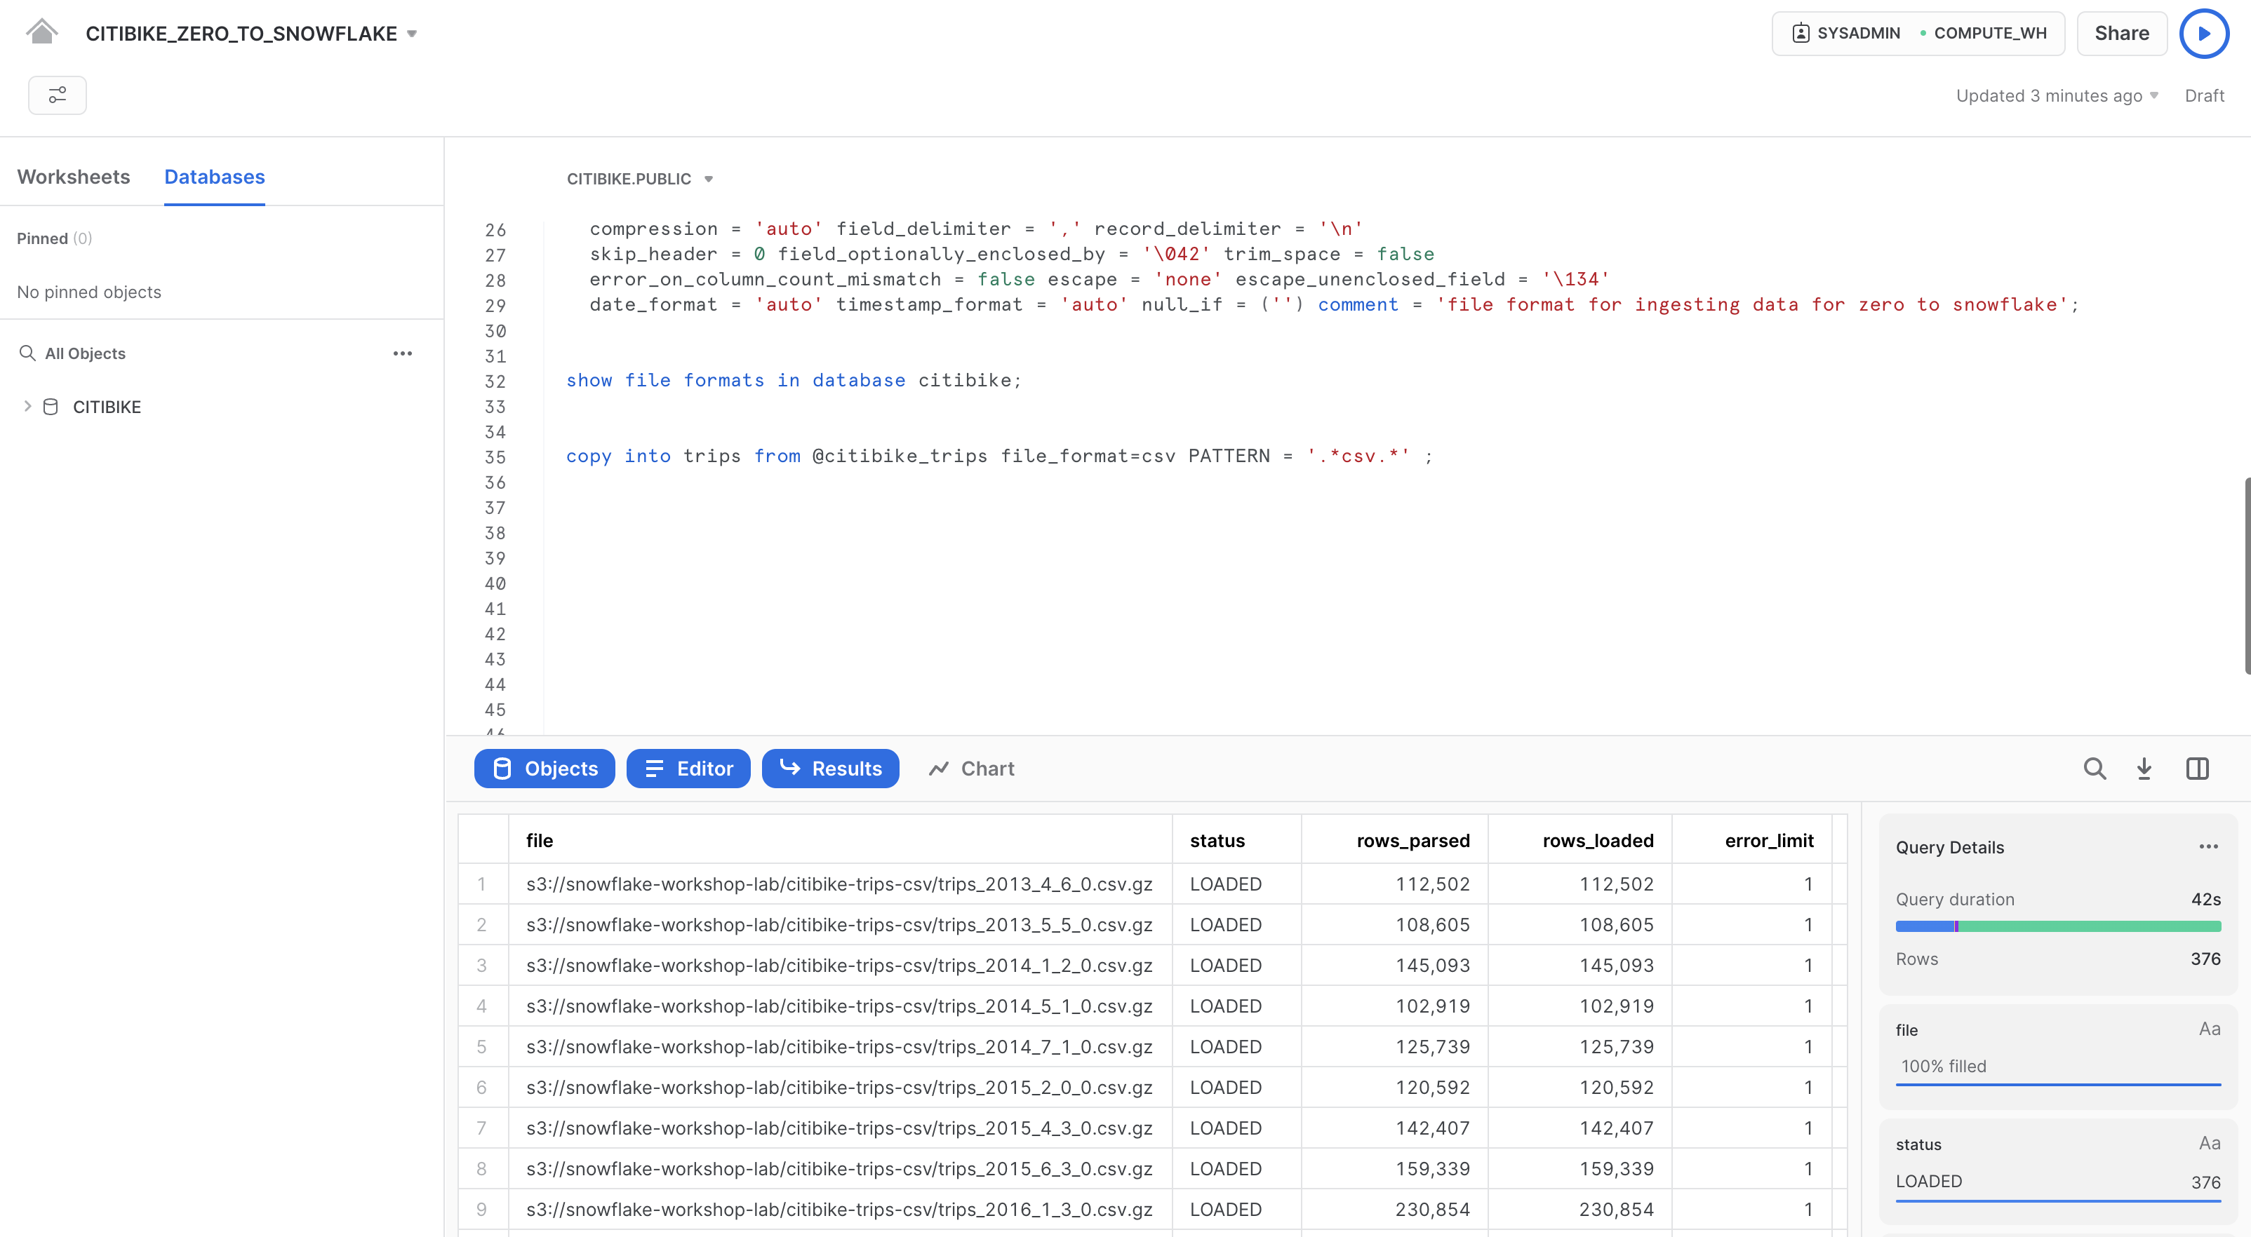This screenshot has width=2251, height=1237.
Task: Click the editor vertical scrollbar
Action: (x=2247, y=576)
